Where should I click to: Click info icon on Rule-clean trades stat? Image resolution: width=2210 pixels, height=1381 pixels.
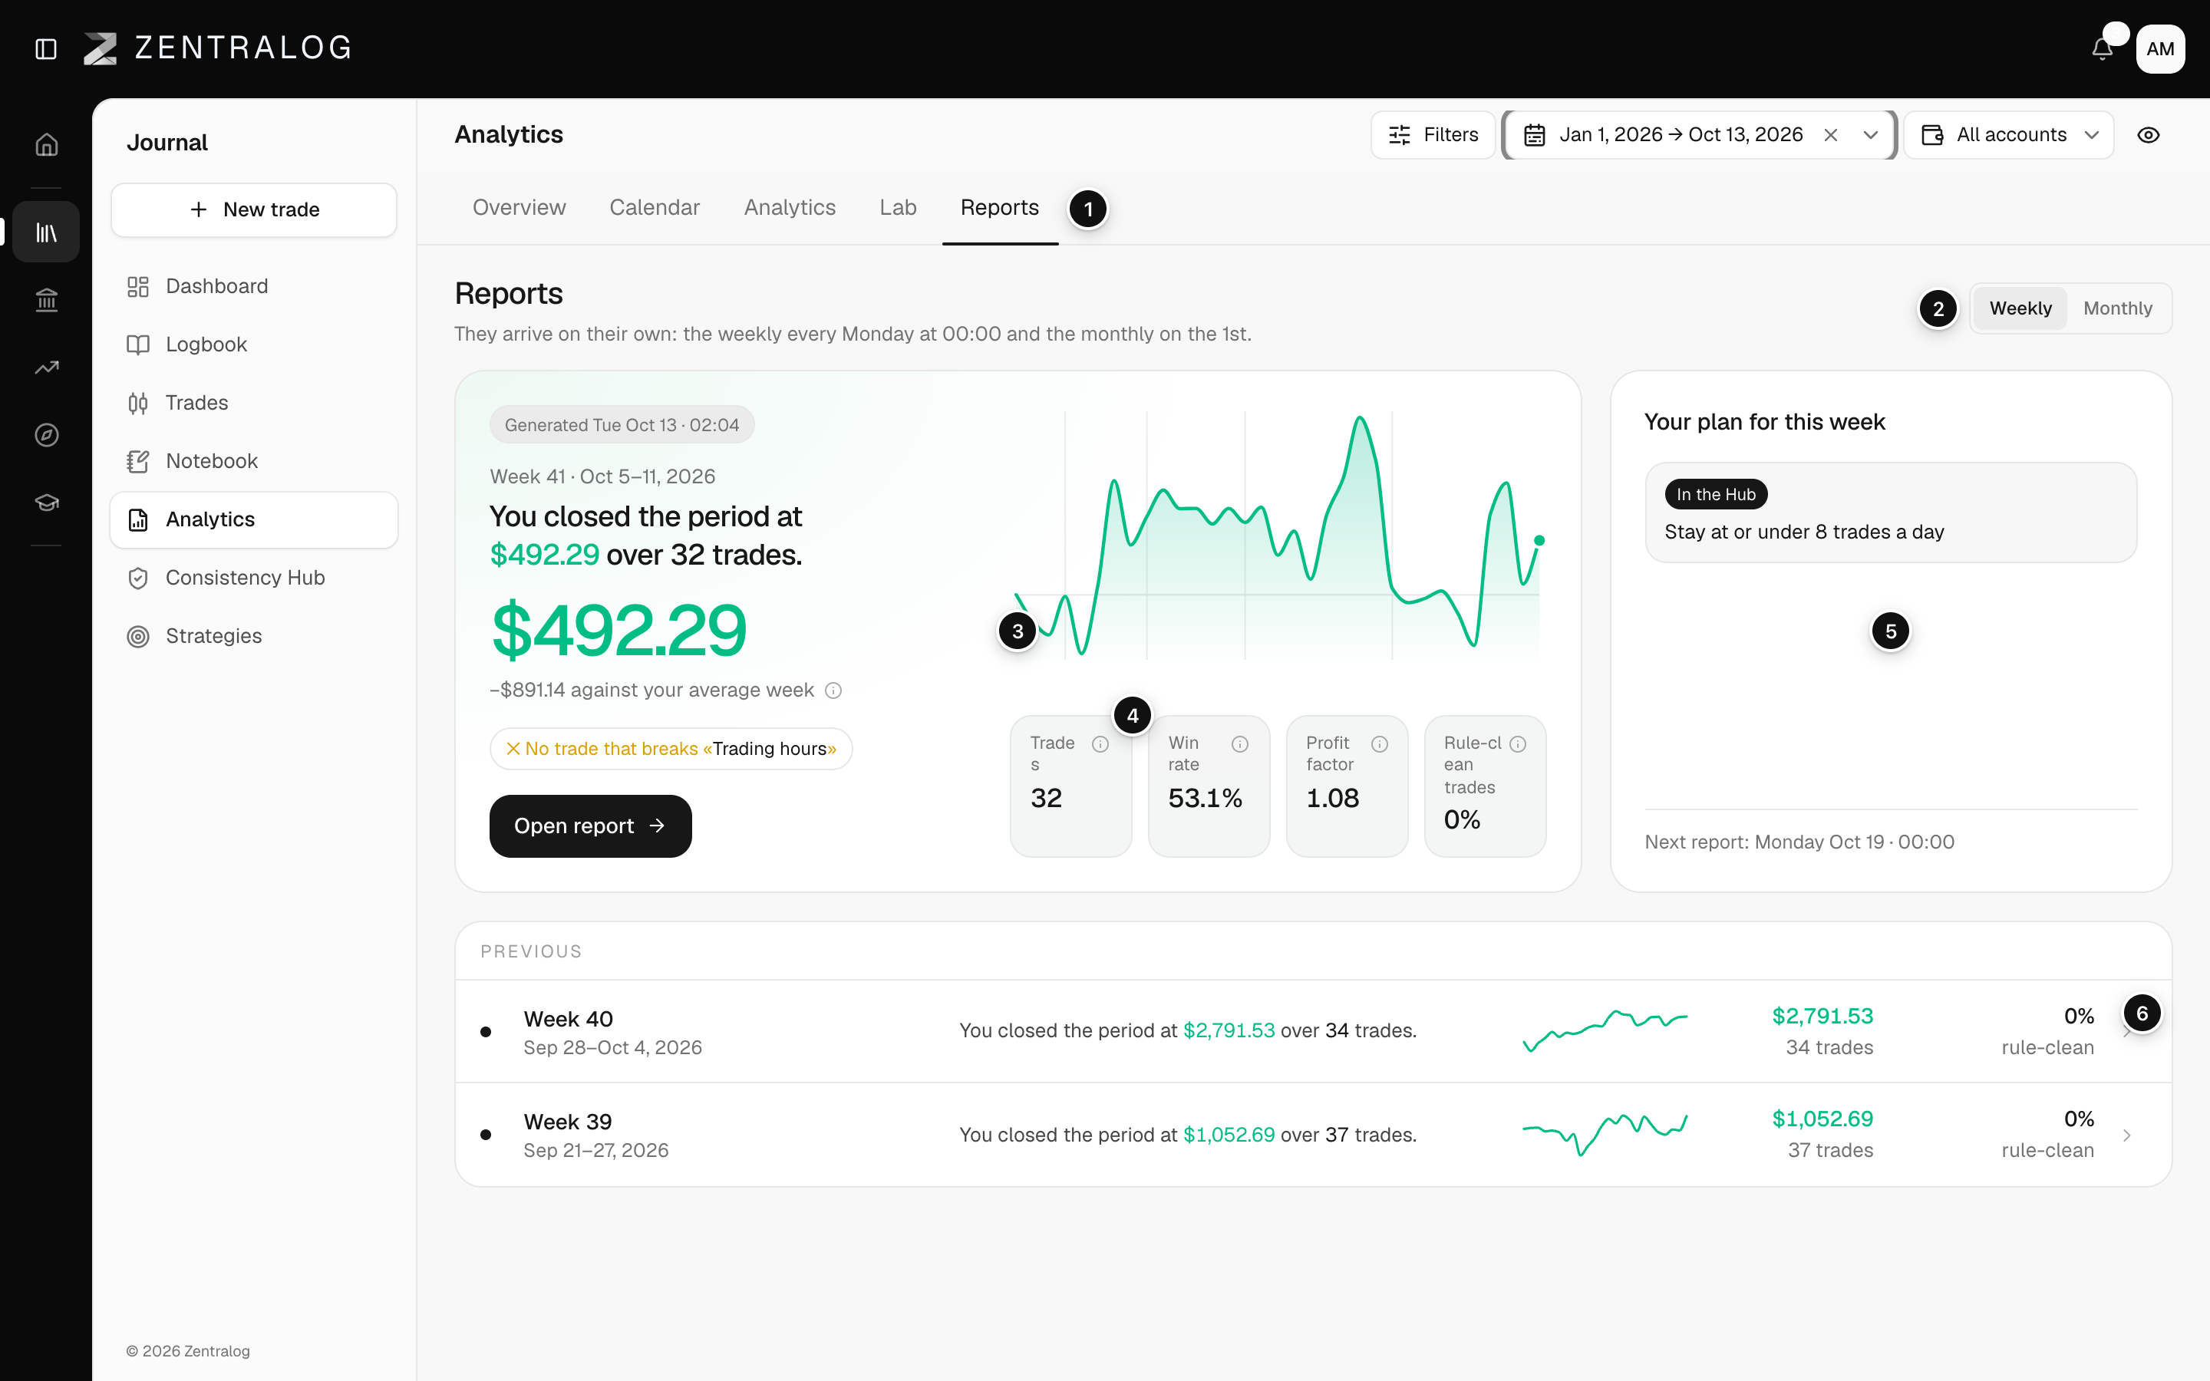1518,744
